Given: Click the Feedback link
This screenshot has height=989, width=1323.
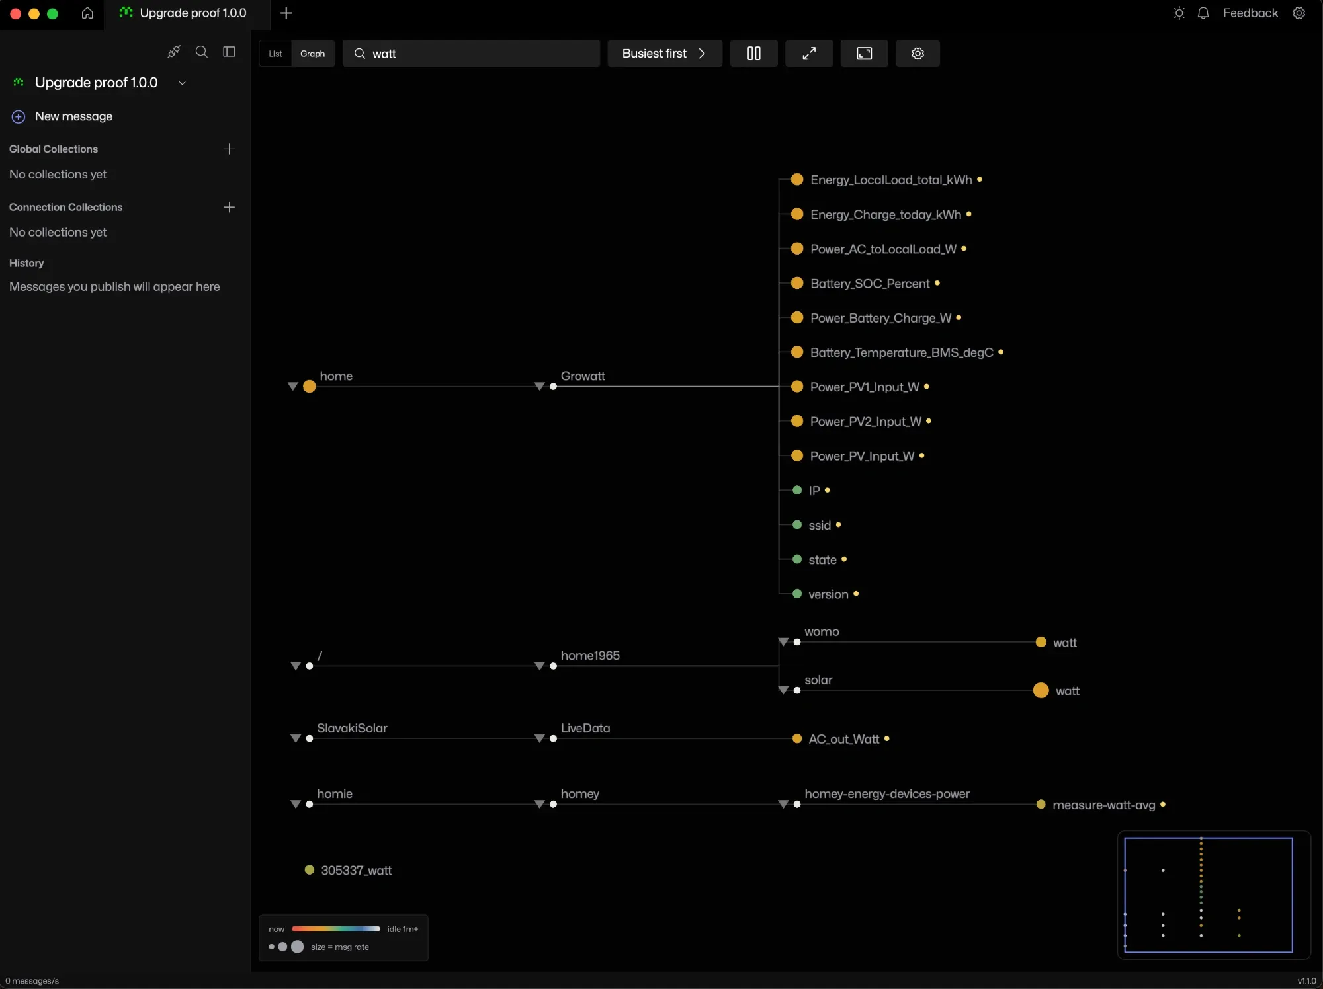Looking at the screenshot, I should [1250, 13].
